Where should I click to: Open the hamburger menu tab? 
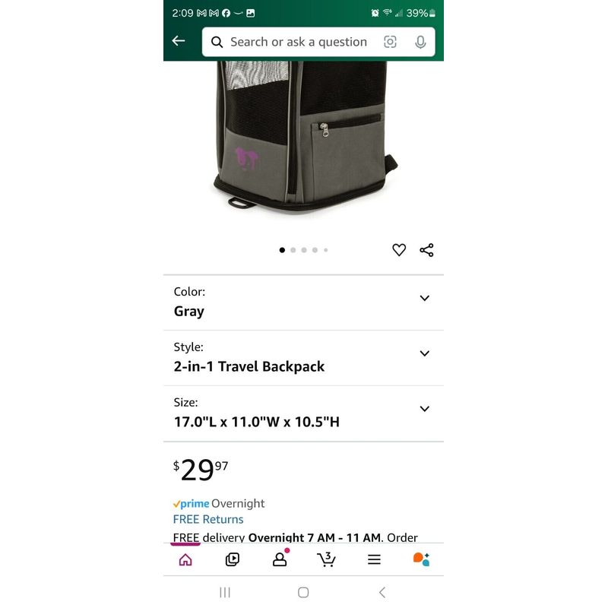point(374,559)
